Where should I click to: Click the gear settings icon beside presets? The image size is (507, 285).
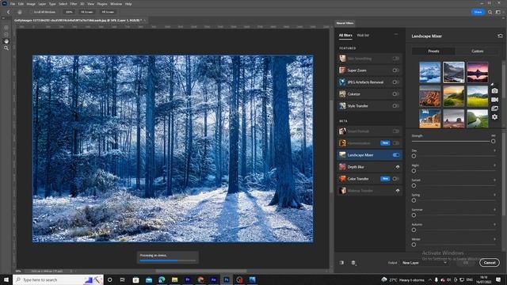pyautogui.click(x=494, y=117)
